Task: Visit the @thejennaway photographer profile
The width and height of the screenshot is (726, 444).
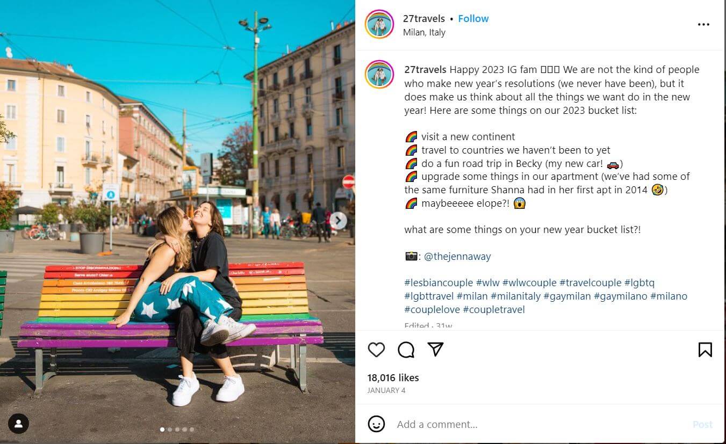Action: pyautogui.click(x=457, y=256)
